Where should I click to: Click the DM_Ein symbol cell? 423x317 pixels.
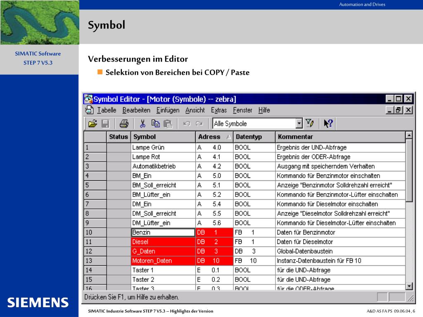point(163,204)
